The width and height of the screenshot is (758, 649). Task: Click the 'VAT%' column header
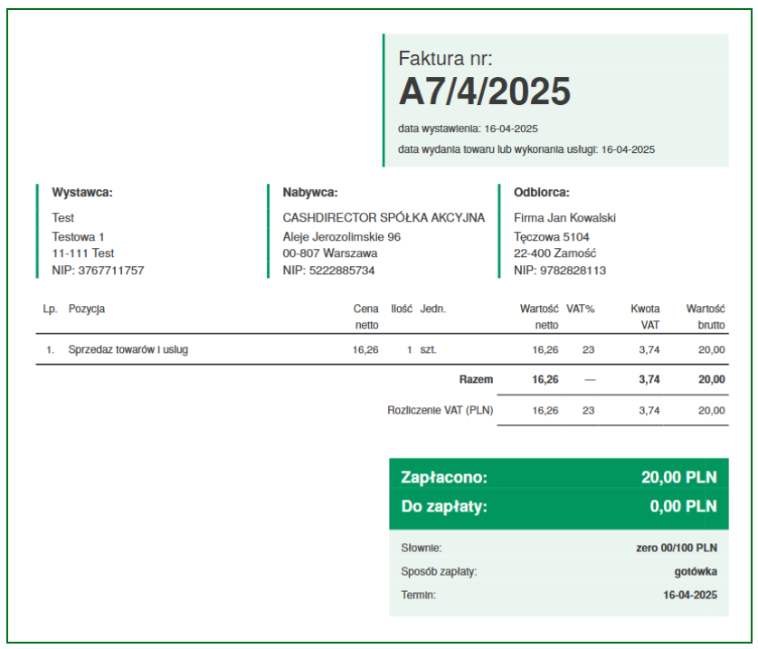tap(581, 309)
